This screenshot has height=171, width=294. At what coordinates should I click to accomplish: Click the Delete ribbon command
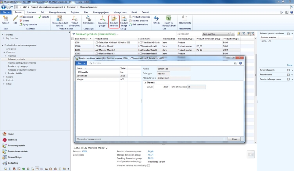point(24,21)
